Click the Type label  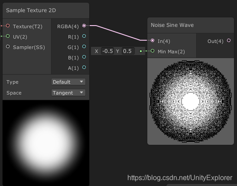pyautogui.click(x=13, y=82)
